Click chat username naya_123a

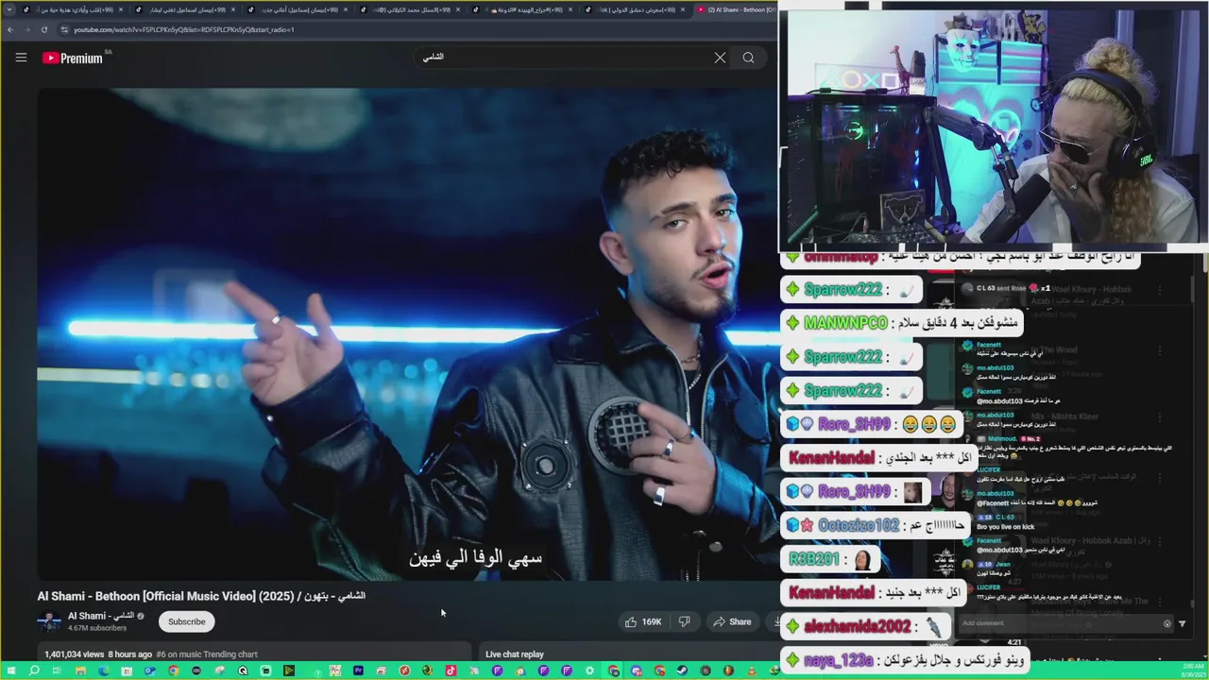click(x=838, y=660)
